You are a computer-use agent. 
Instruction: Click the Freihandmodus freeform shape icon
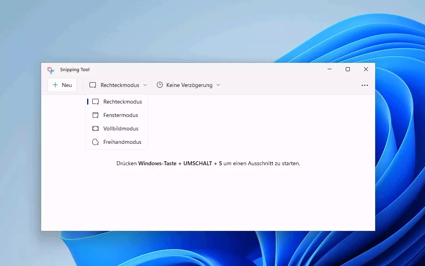click(95, 142)
